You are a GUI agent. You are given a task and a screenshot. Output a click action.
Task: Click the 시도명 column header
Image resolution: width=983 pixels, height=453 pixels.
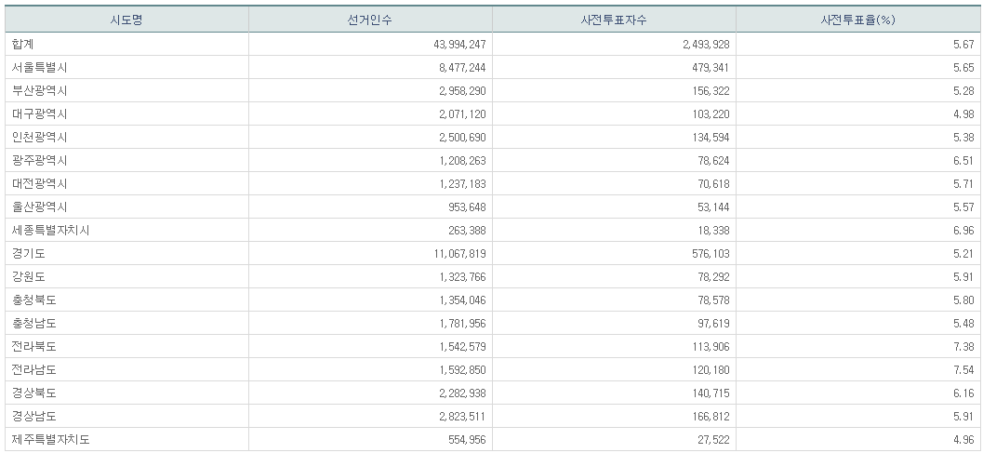[126, 20]
